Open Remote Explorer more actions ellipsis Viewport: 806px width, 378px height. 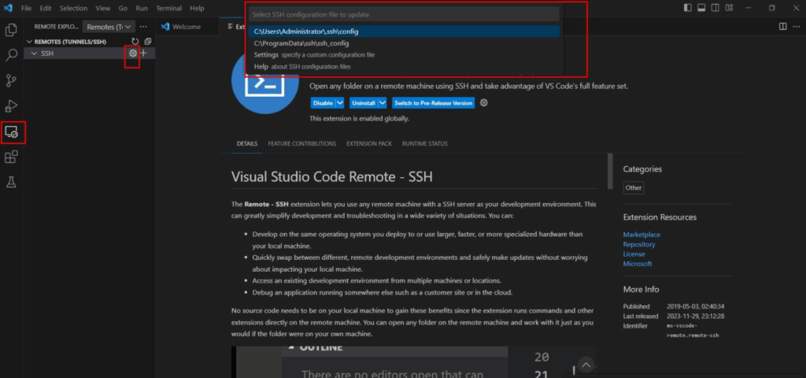pyautogui.click(x=143, y=27)
